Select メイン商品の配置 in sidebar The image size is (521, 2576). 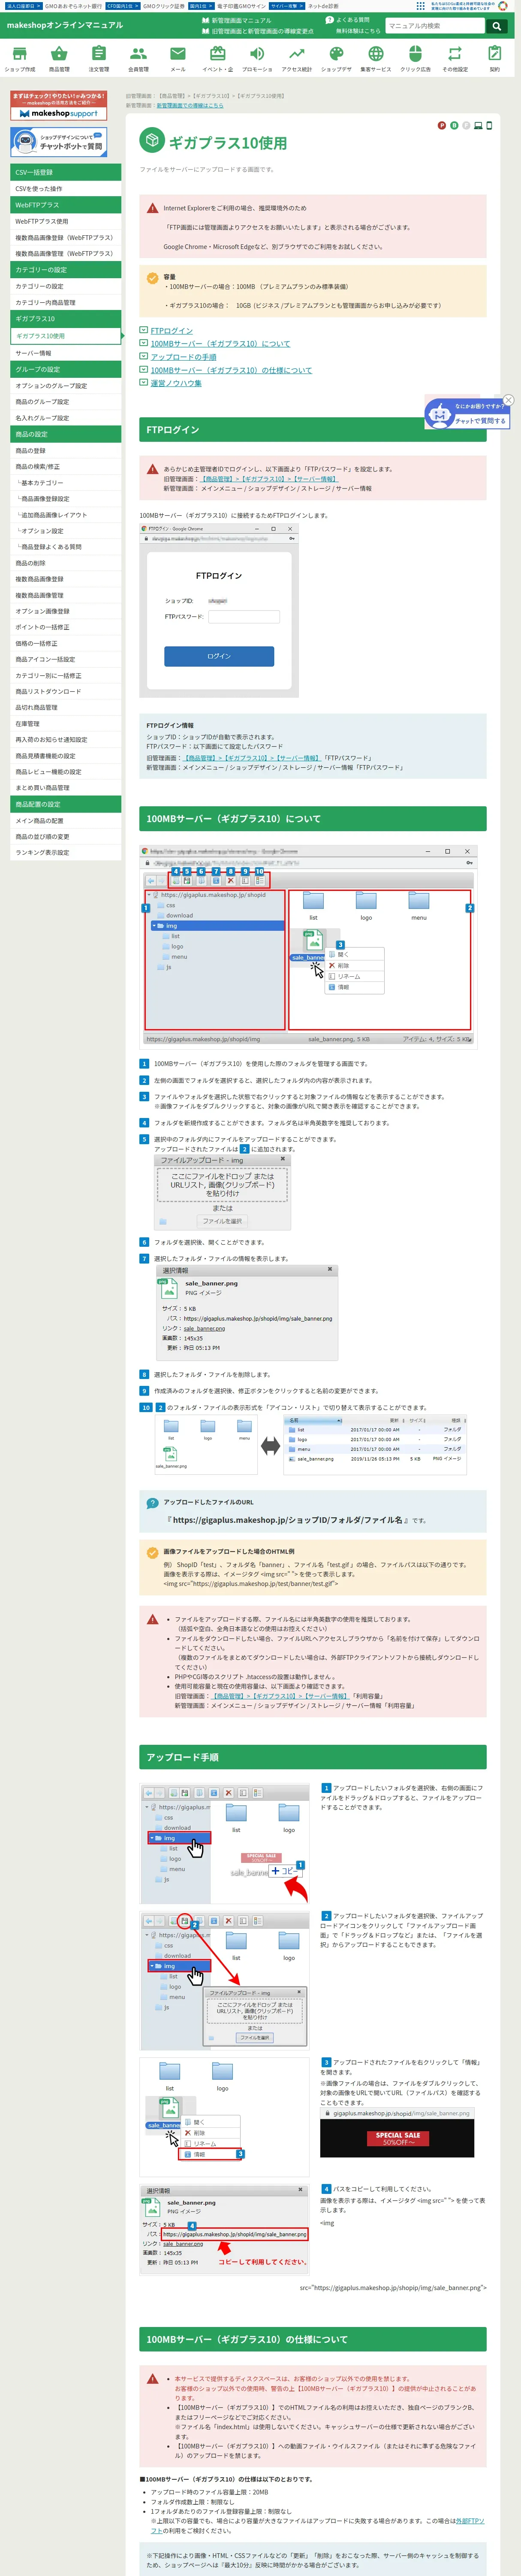(66, 821)
